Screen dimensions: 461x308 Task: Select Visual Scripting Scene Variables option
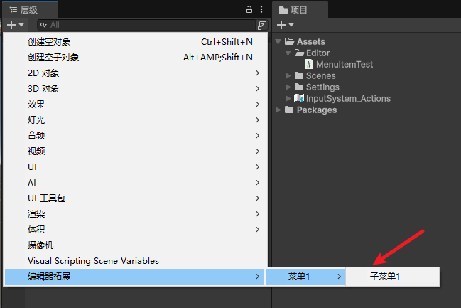point(93,261)
